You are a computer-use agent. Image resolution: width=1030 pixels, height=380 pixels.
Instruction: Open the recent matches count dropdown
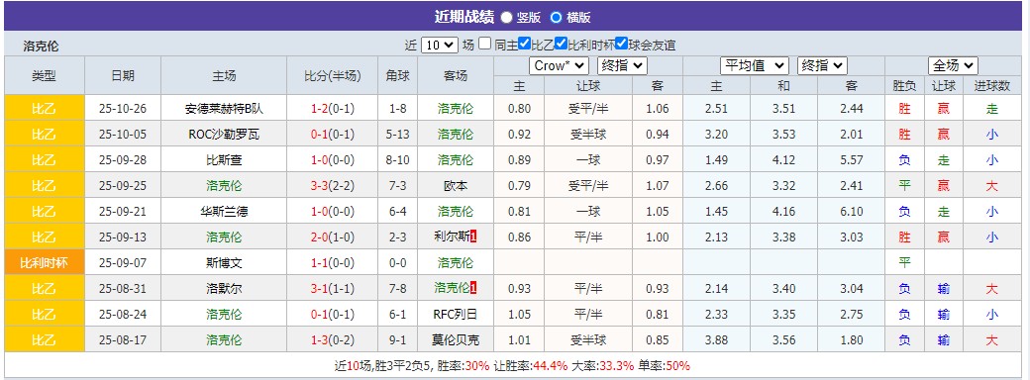tap(440, 46)
